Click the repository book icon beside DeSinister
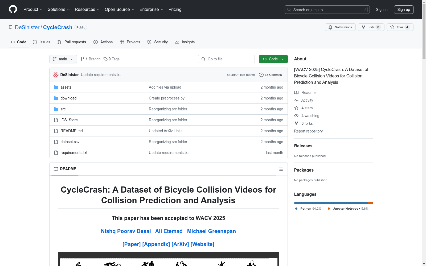Screen dimensions: 426x266 pyautogui.click(x=11, y=27)
